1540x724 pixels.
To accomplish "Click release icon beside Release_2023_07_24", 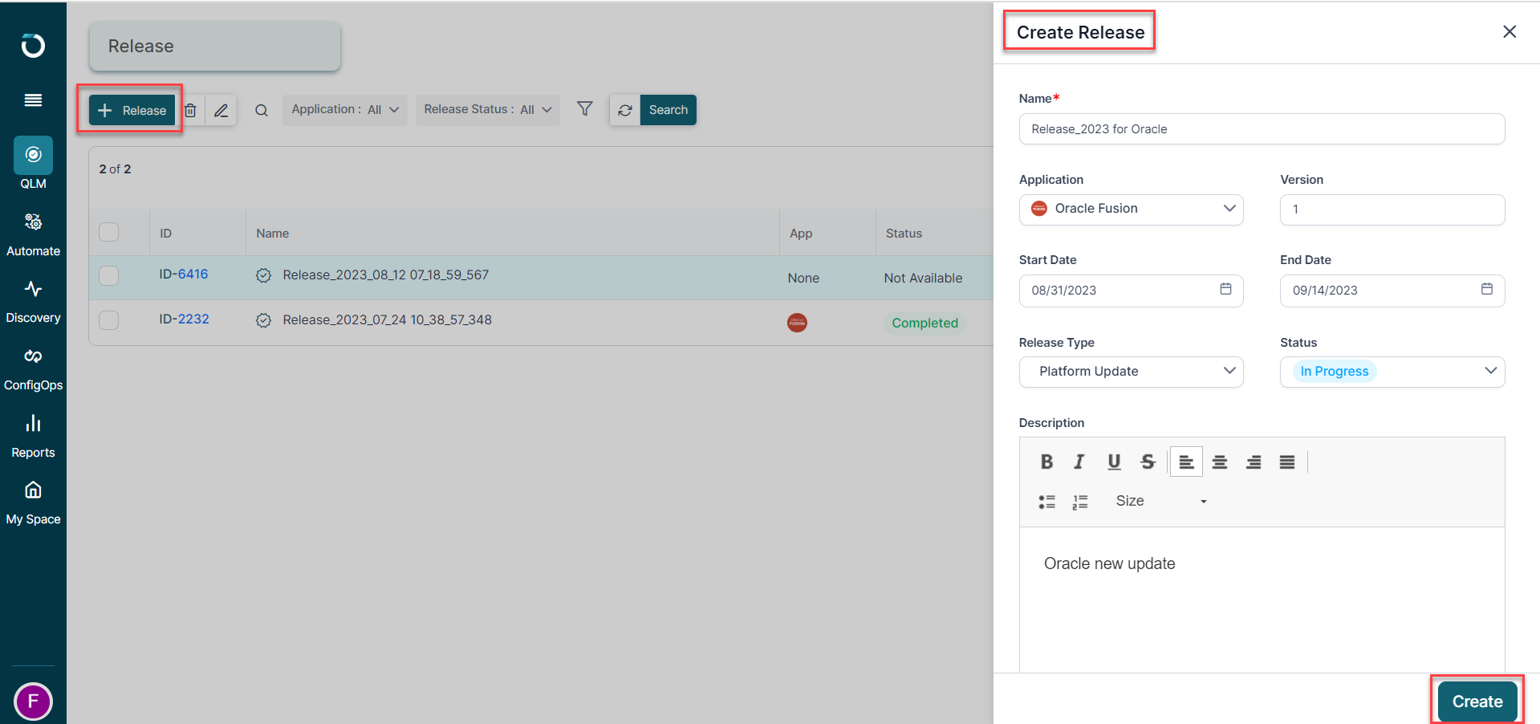I will point(263,320).
